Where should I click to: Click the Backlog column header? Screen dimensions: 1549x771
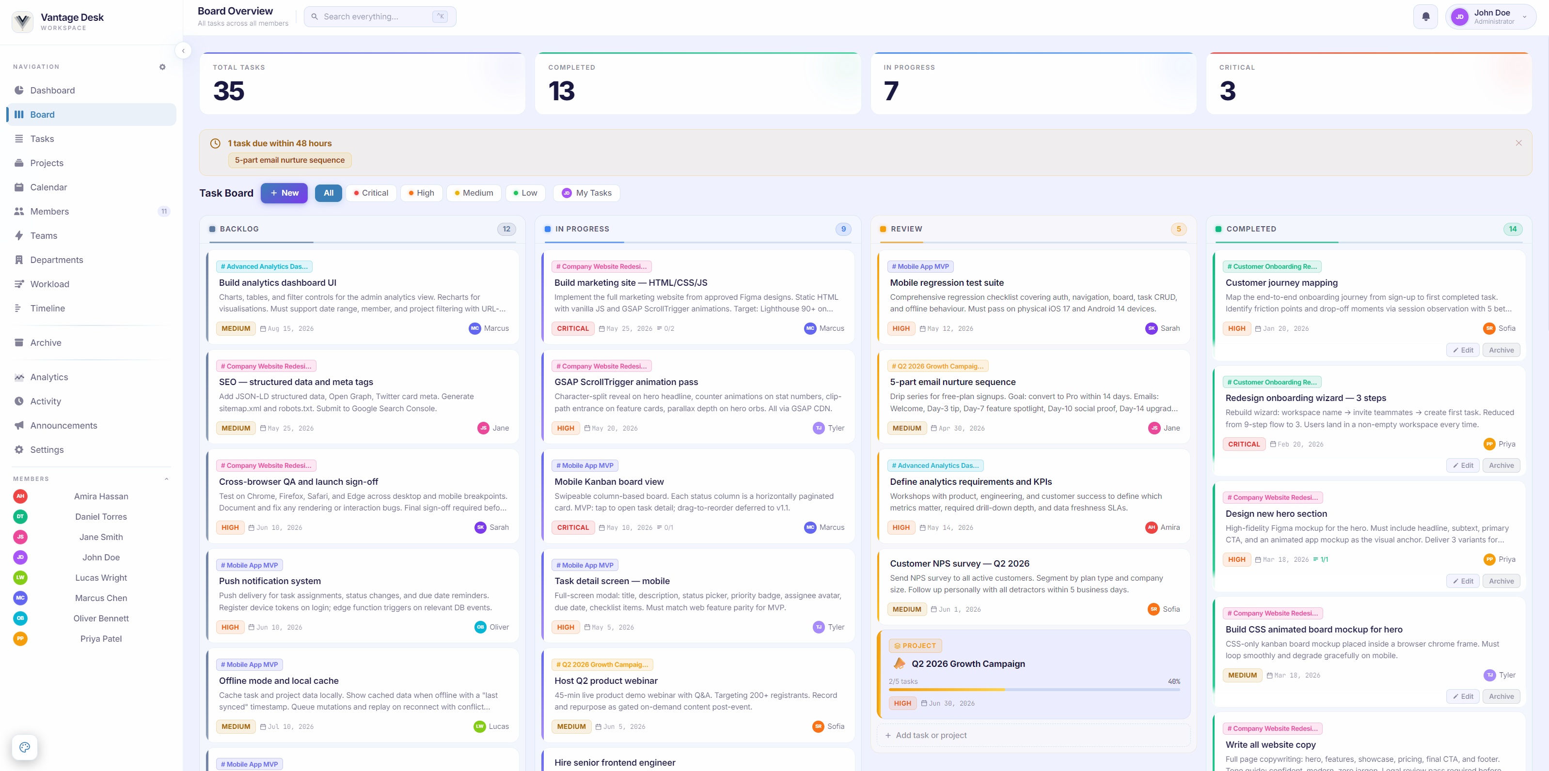click(362, 229)
